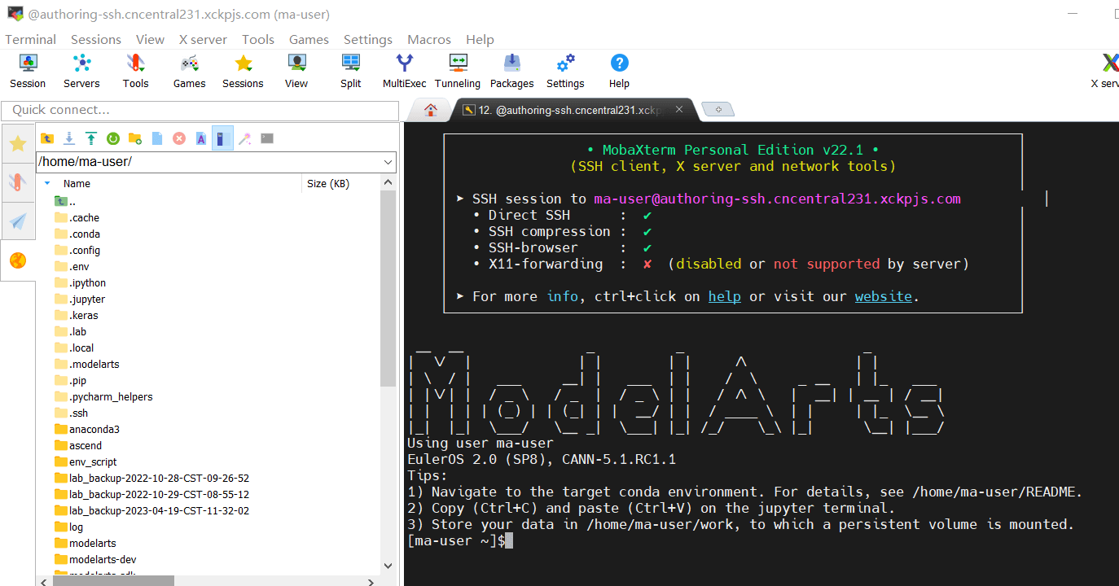This screenshot has width=1119, height=586.
Task: Open the Sessions menu in menu bar
Action: (x=96, y=39)
